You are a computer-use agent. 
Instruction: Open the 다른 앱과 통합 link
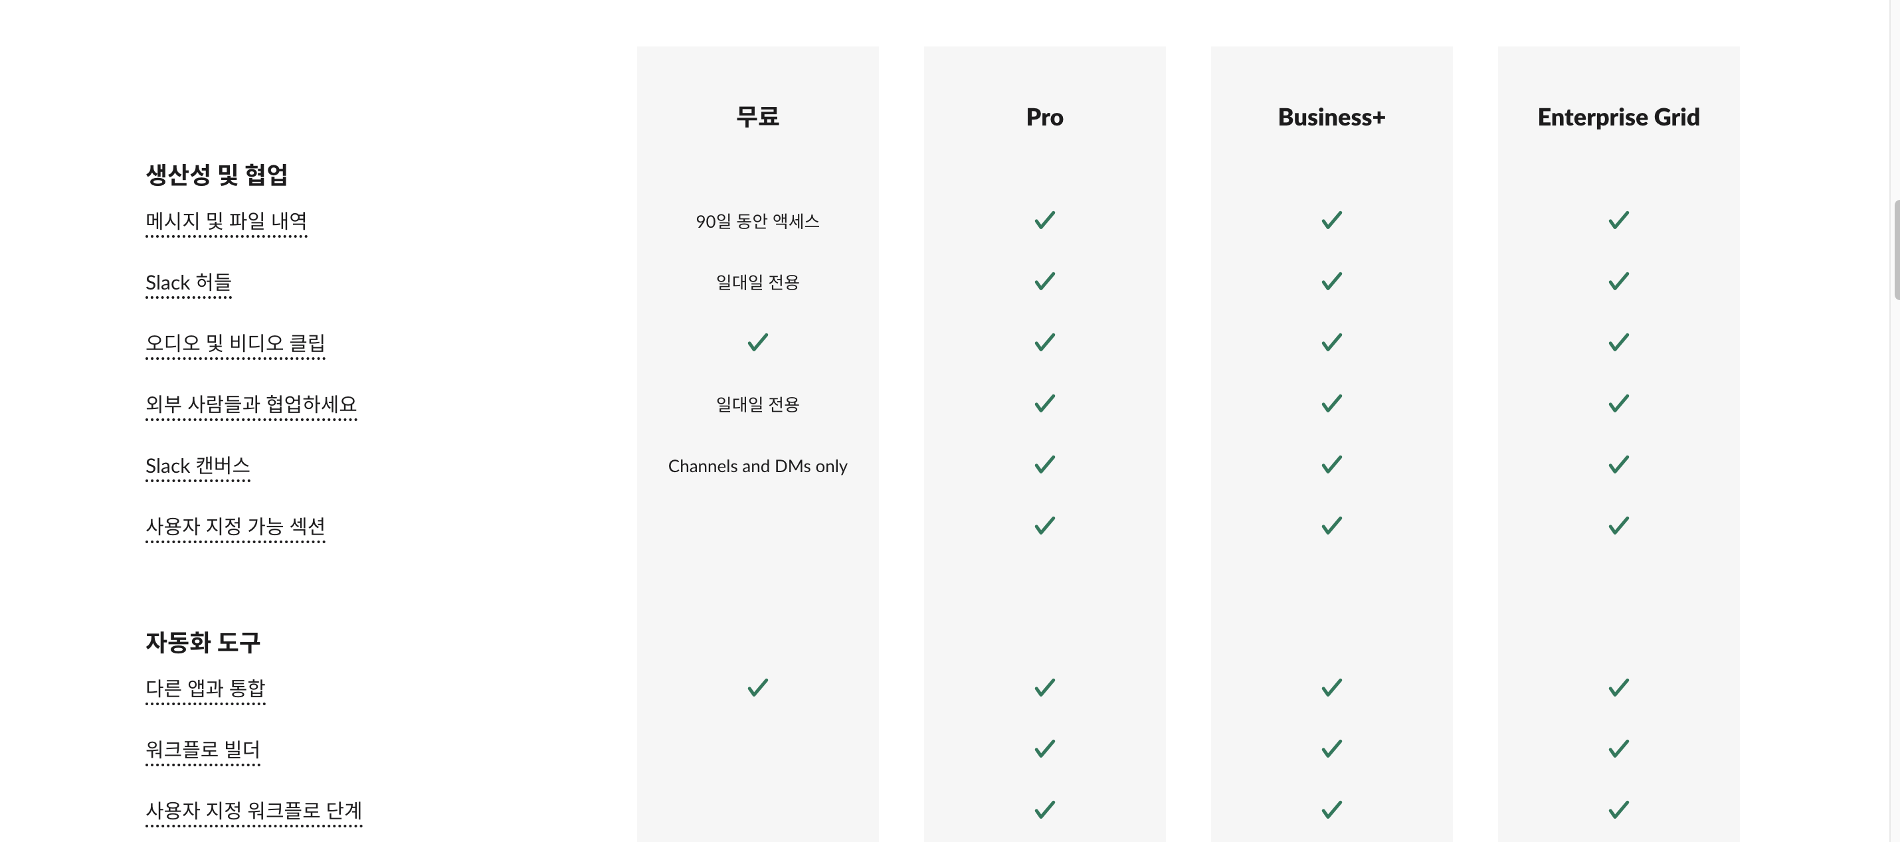click(205, 688)
